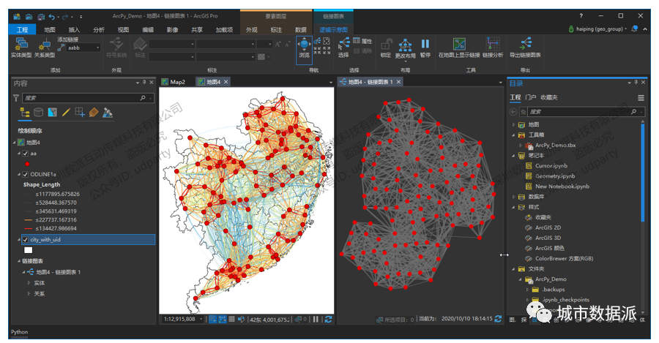The image size is (659, 343).
Task: Open the 添加链接 aabb dropdown
Action: pos(98,48)
